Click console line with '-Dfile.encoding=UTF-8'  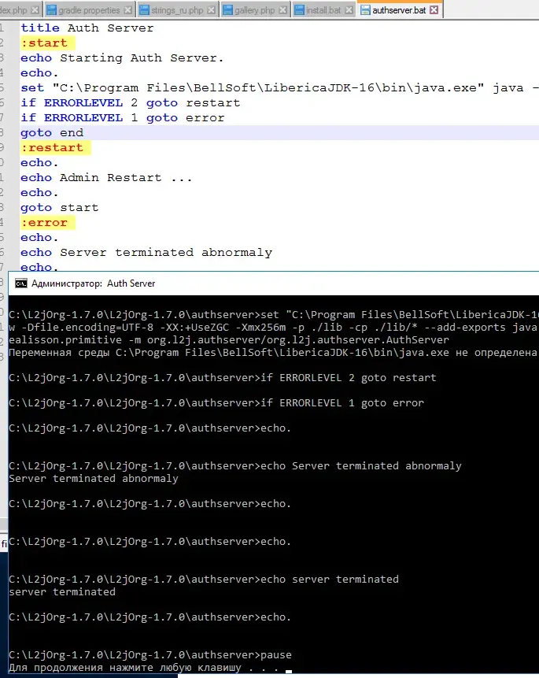(x=274, y=328)
